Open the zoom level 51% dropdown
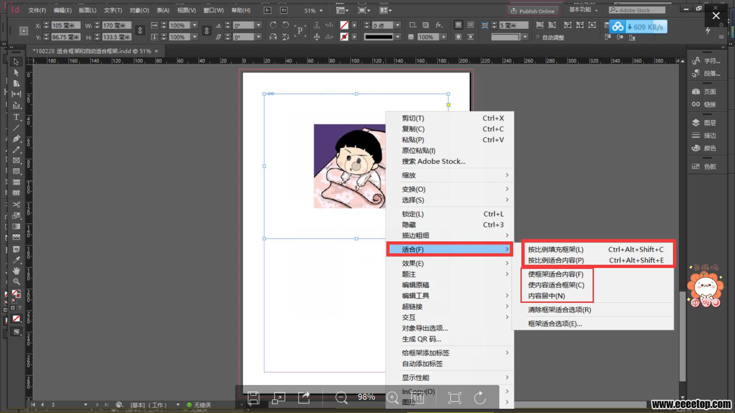This screenshot has width=735, height=413. [321, 10]
